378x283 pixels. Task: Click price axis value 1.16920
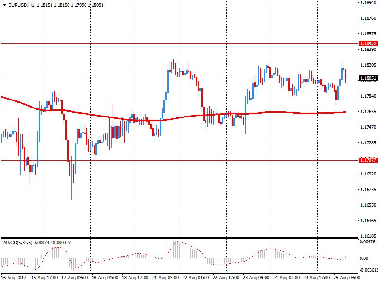click(368, 174)
